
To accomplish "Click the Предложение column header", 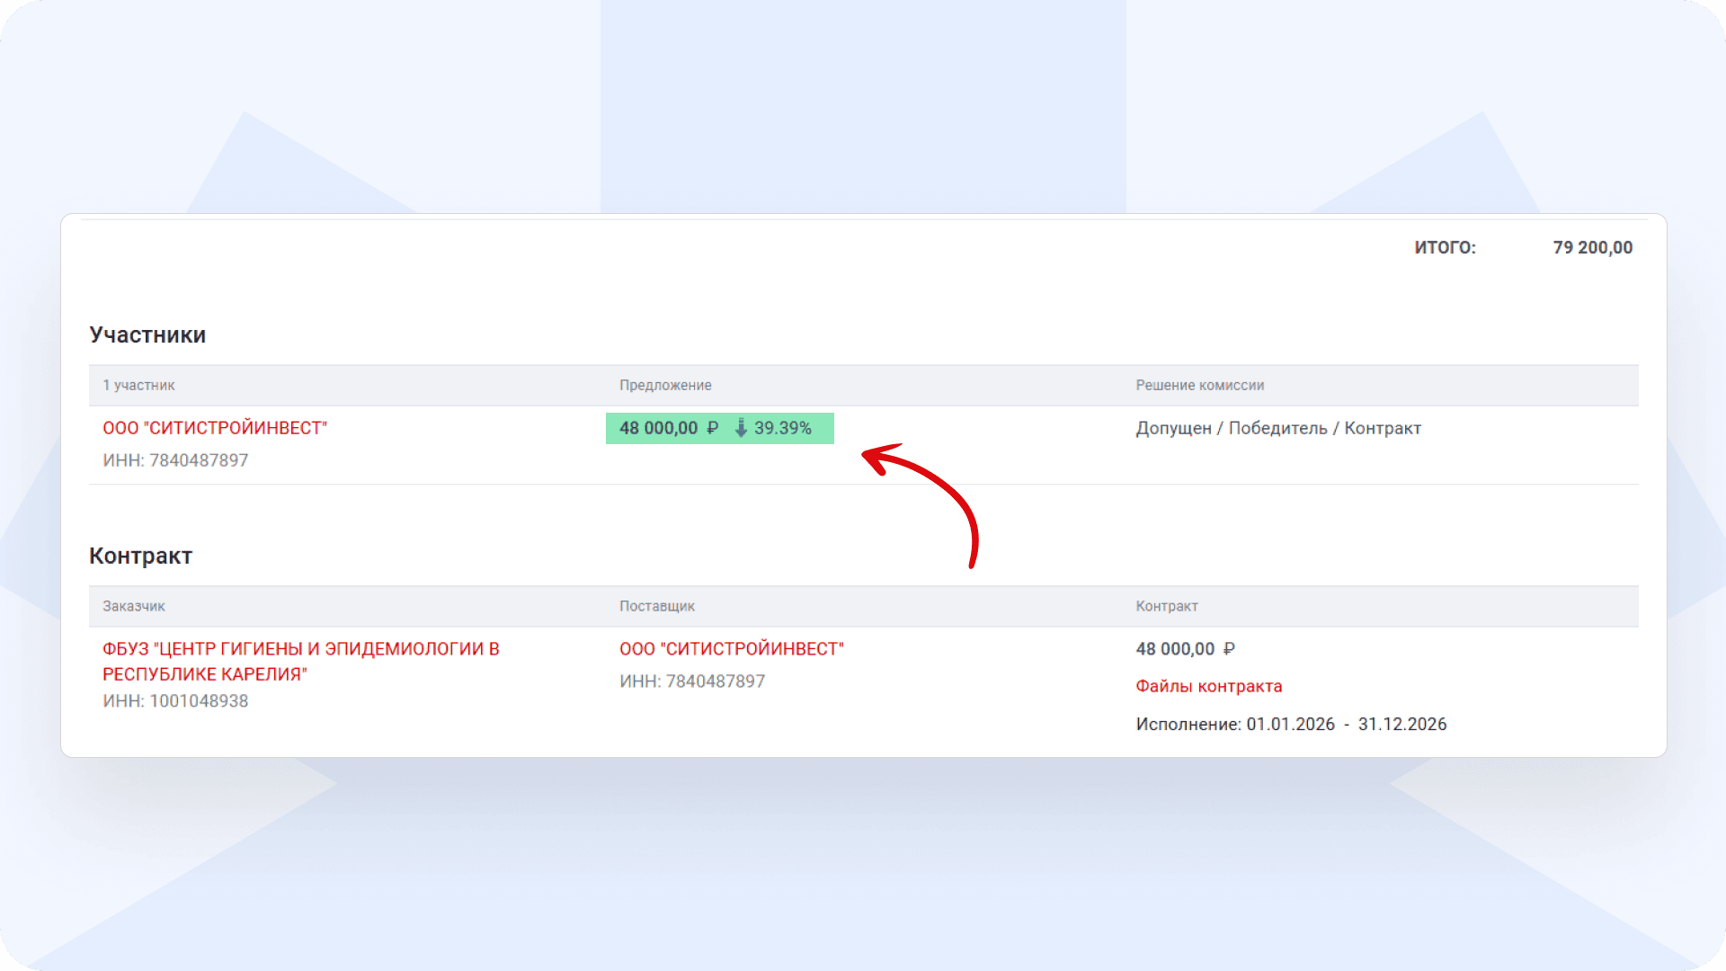I will [665, 385].
